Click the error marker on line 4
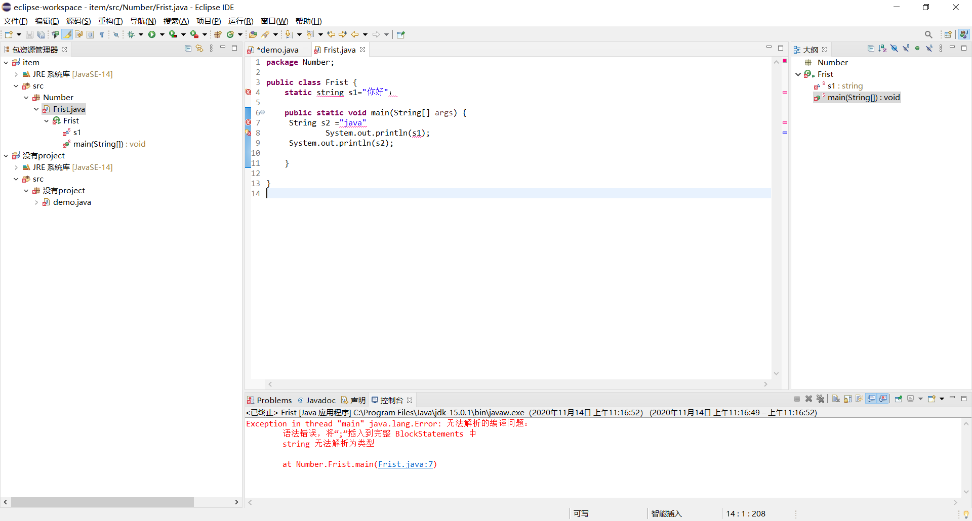Screen dimensions: 972x521 point(248,92)
